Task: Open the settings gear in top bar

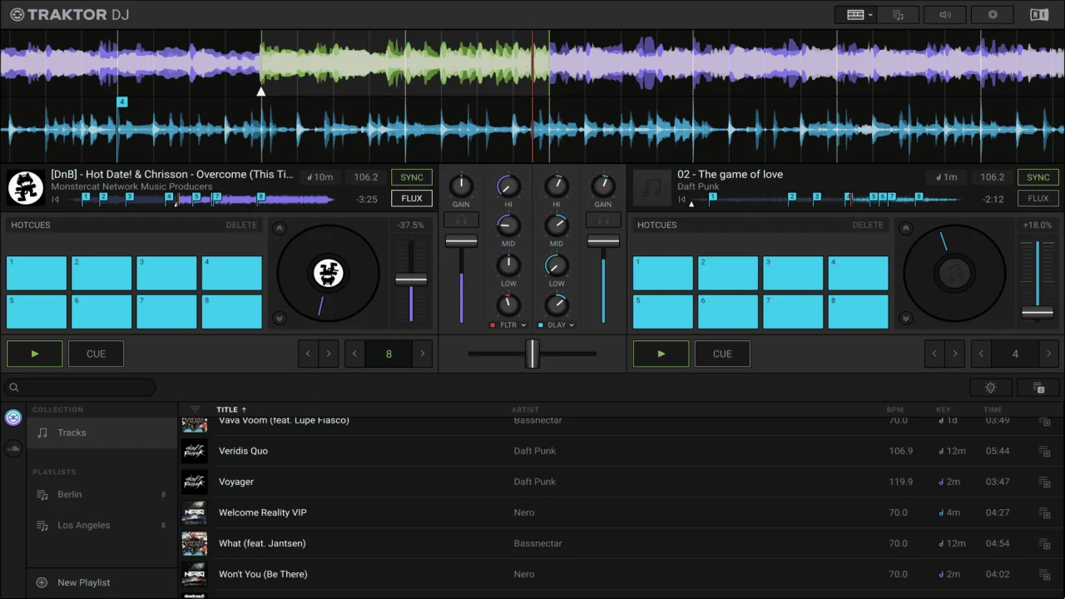Action: point(993,15)
